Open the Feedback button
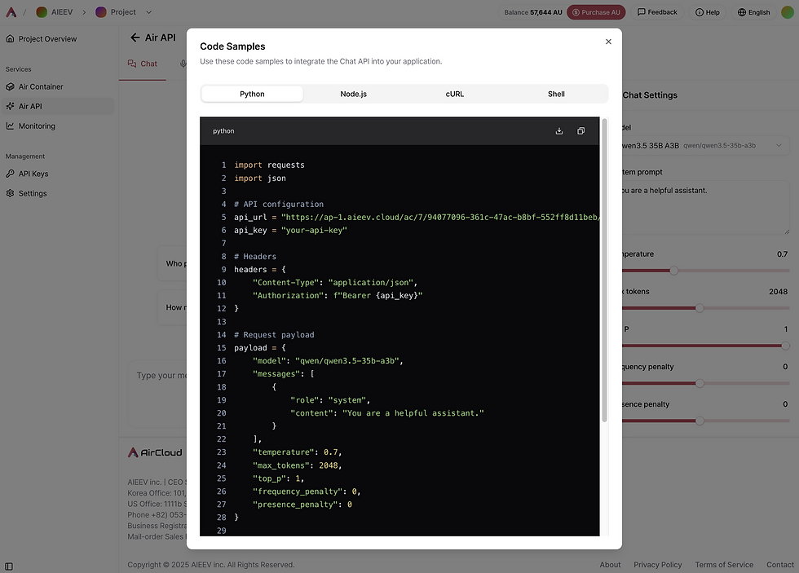This screenshot has height=573, width=799. pyautogui.click(x=657, y=12)
